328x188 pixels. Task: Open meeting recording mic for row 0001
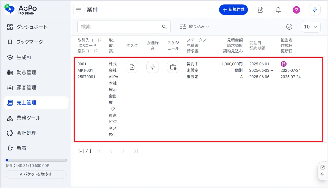152,67
